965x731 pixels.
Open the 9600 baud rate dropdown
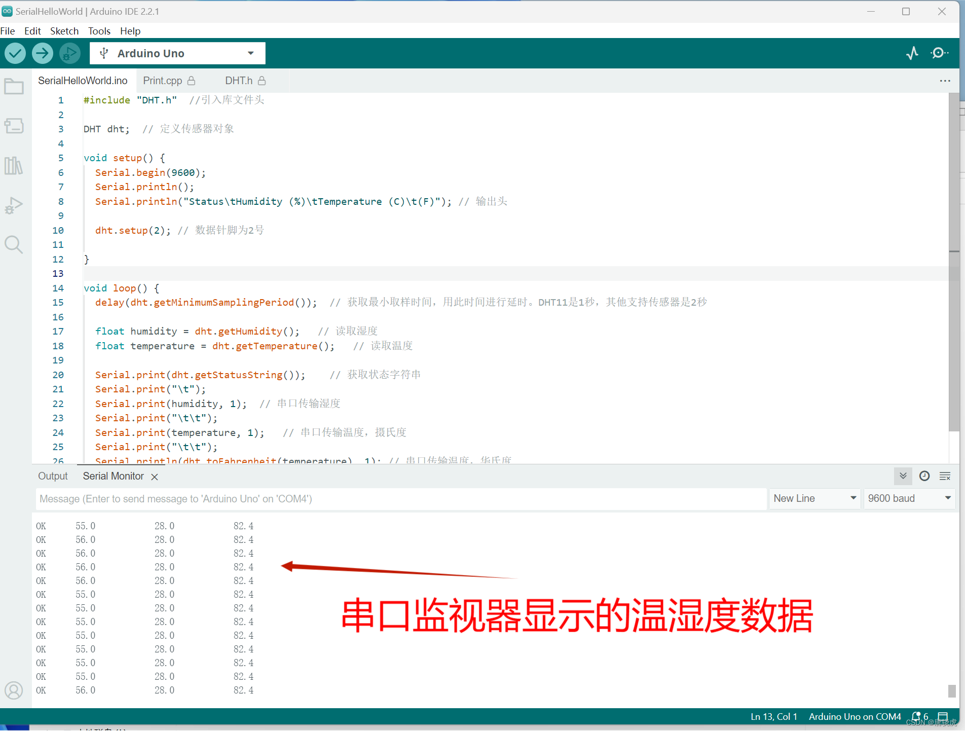tap(909, 498)
